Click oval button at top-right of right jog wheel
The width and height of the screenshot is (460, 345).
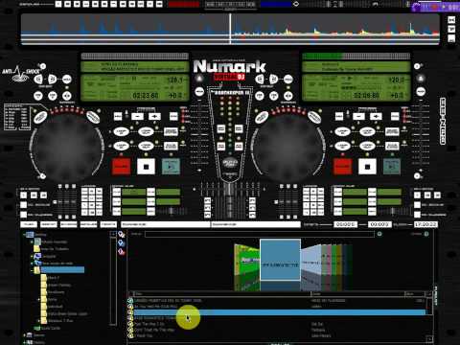[x=314, y=117]
